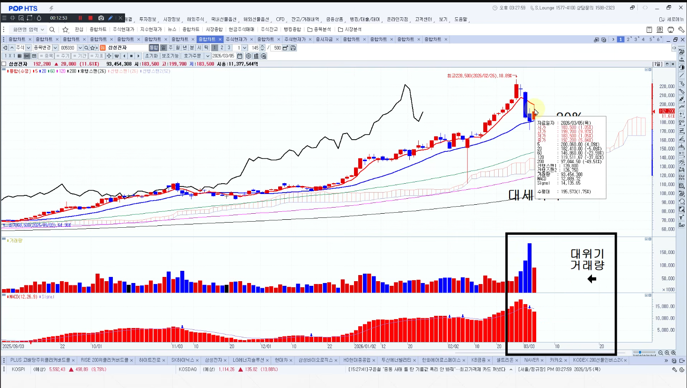Save chart with the floppy disk icon
687x388 pixels.
(x=293, y=48)
